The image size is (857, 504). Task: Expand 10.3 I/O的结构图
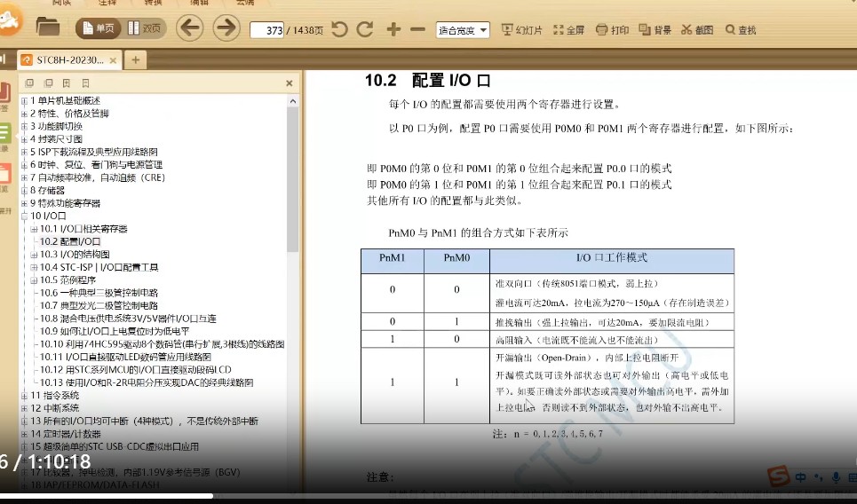click(34, 255)
